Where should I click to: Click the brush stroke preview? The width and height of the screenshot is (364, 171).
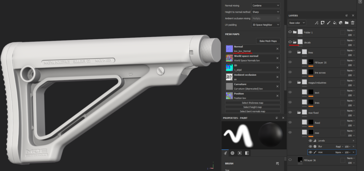[x=239, y=135]
